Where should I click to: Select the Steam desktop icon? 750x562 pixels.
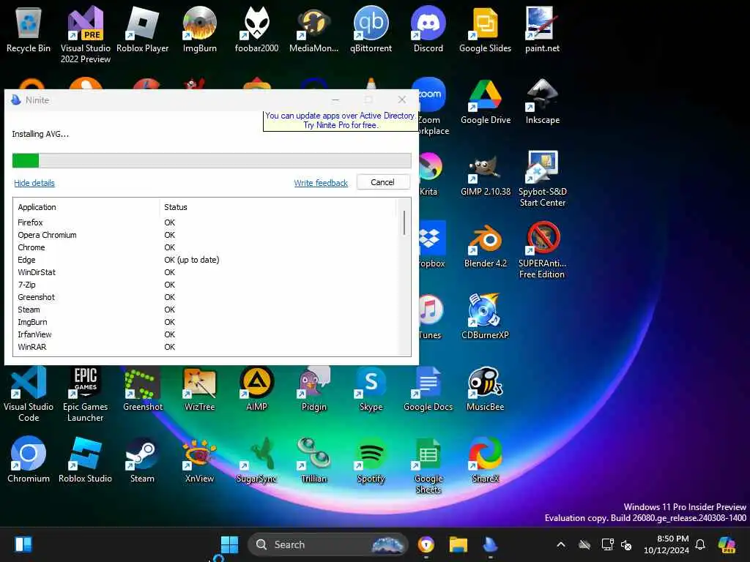(142, 460)
